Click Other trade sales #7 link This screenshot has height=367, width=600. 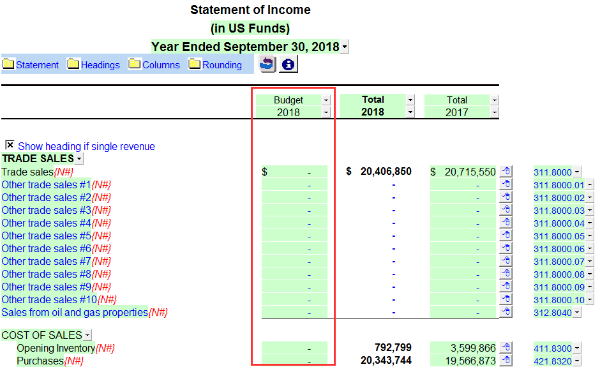46,262
